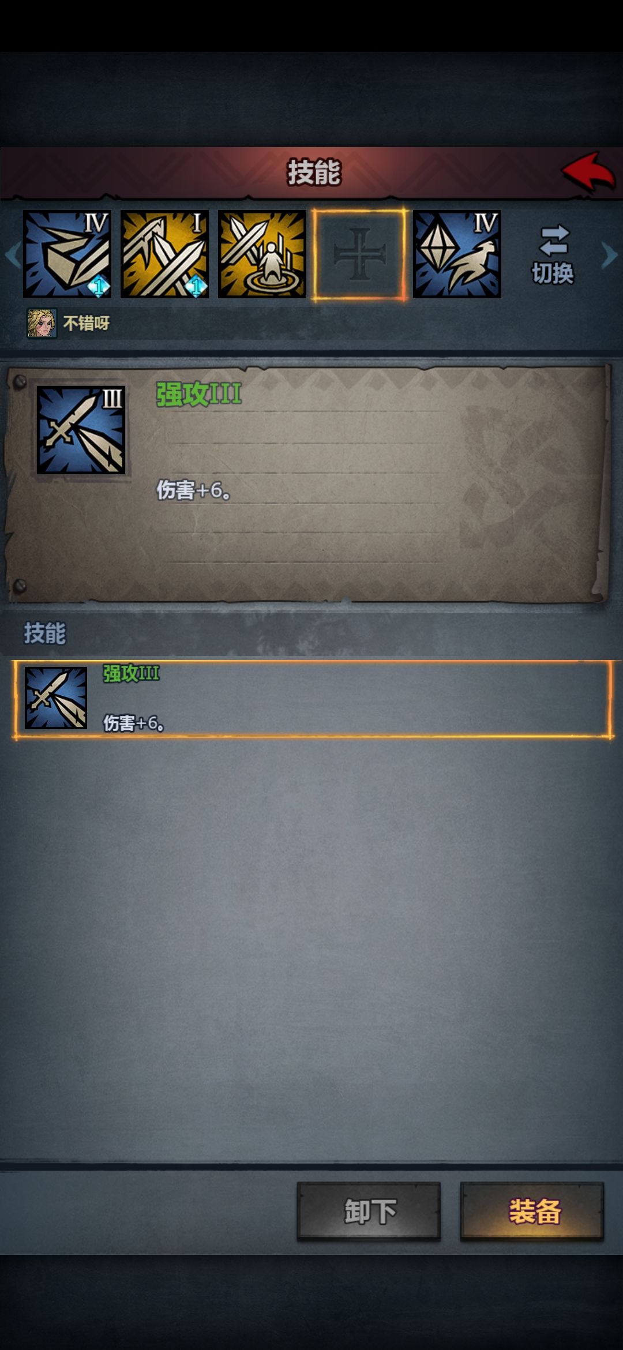Click the red back arrow
This screenshot has height=1350, width=623.
(x=588, y=171)
